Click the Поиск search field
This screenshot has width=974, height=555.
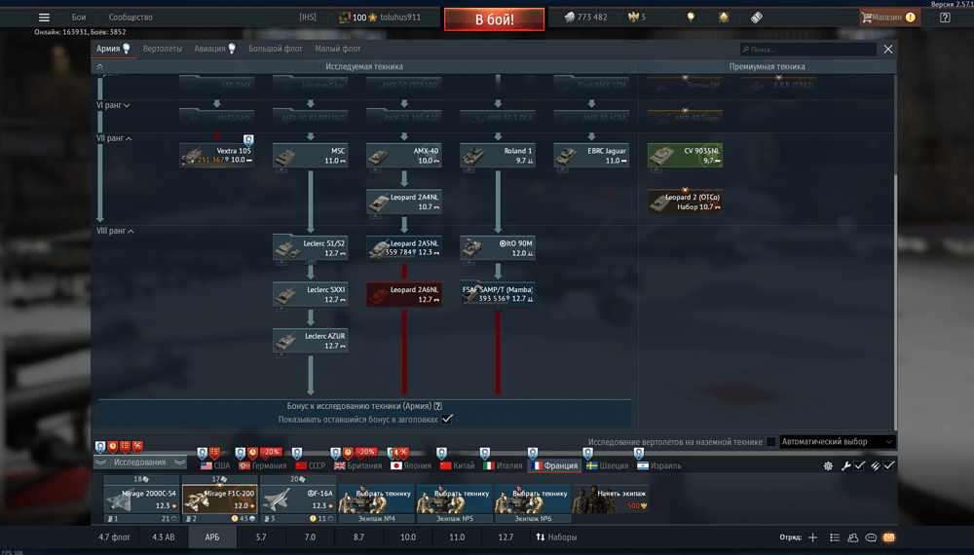pyautogui.click(x=808, y=49)
